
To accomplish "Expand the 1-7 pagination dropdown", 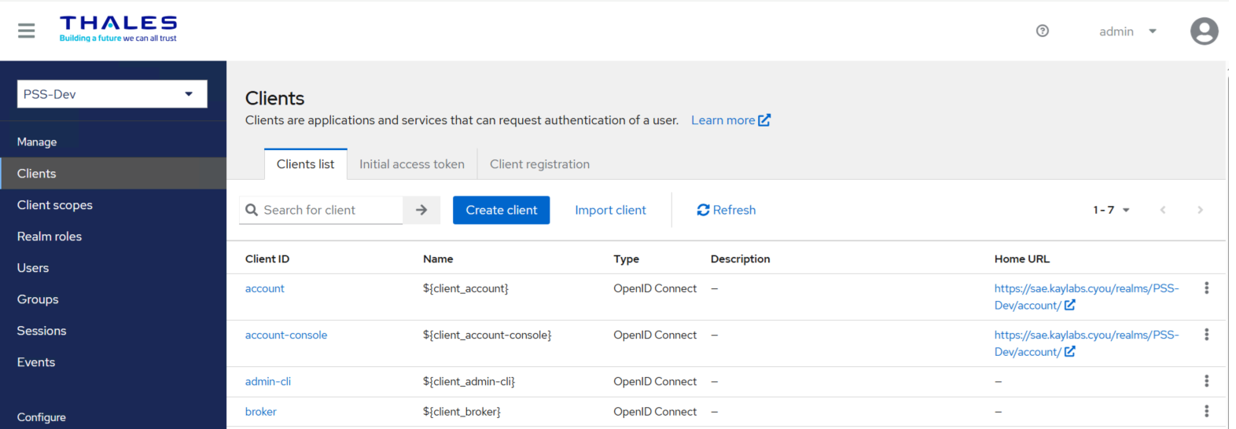I will 1111,210.
